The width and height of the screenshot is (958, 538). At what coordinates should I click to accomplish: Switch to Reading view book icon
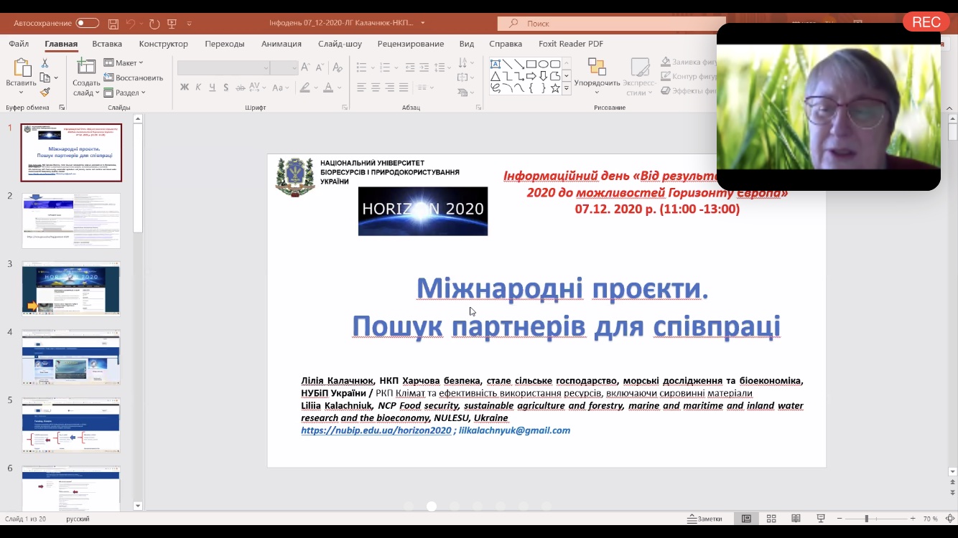pyautogui.click(x=796, y=519)
